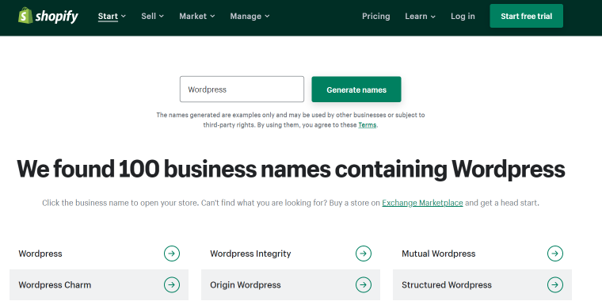Open the Terms link

367,125
